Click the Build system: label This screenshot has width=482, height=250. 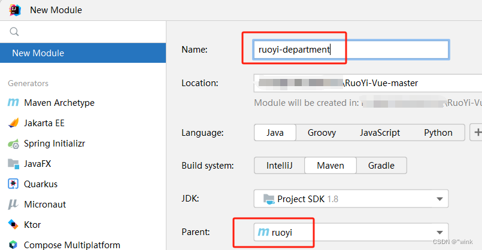(x=208, y=166)
